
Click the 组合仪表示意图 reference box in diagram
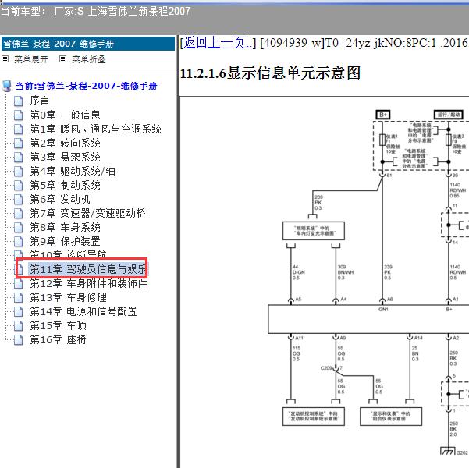pos(391,416)
